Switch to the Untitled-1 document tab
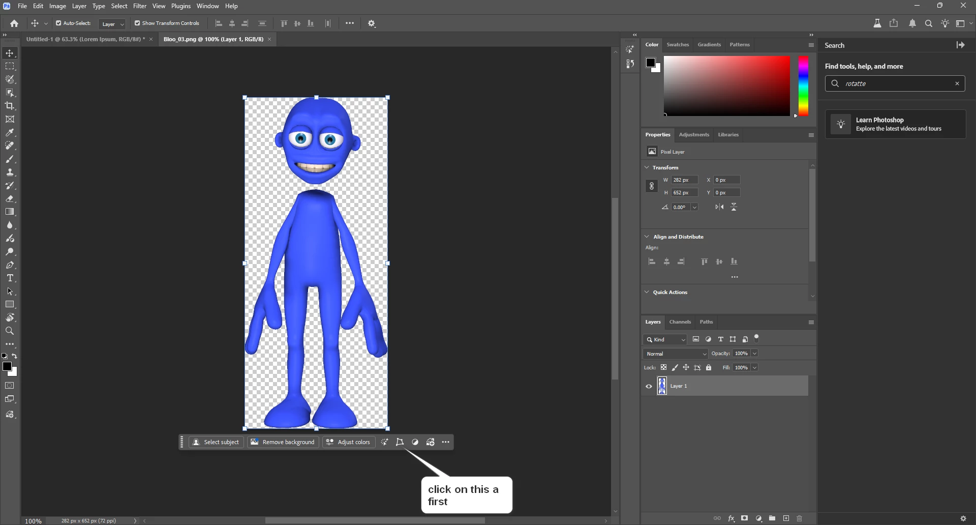 [x=85, y=39]
